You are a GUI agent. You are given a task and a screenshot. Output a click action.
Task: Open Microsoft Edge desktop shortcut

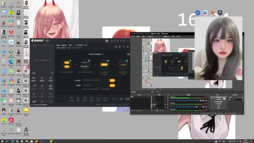(11, 62)
